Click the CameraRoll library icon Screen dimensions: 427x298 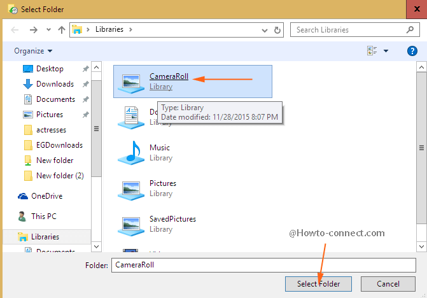131,83
